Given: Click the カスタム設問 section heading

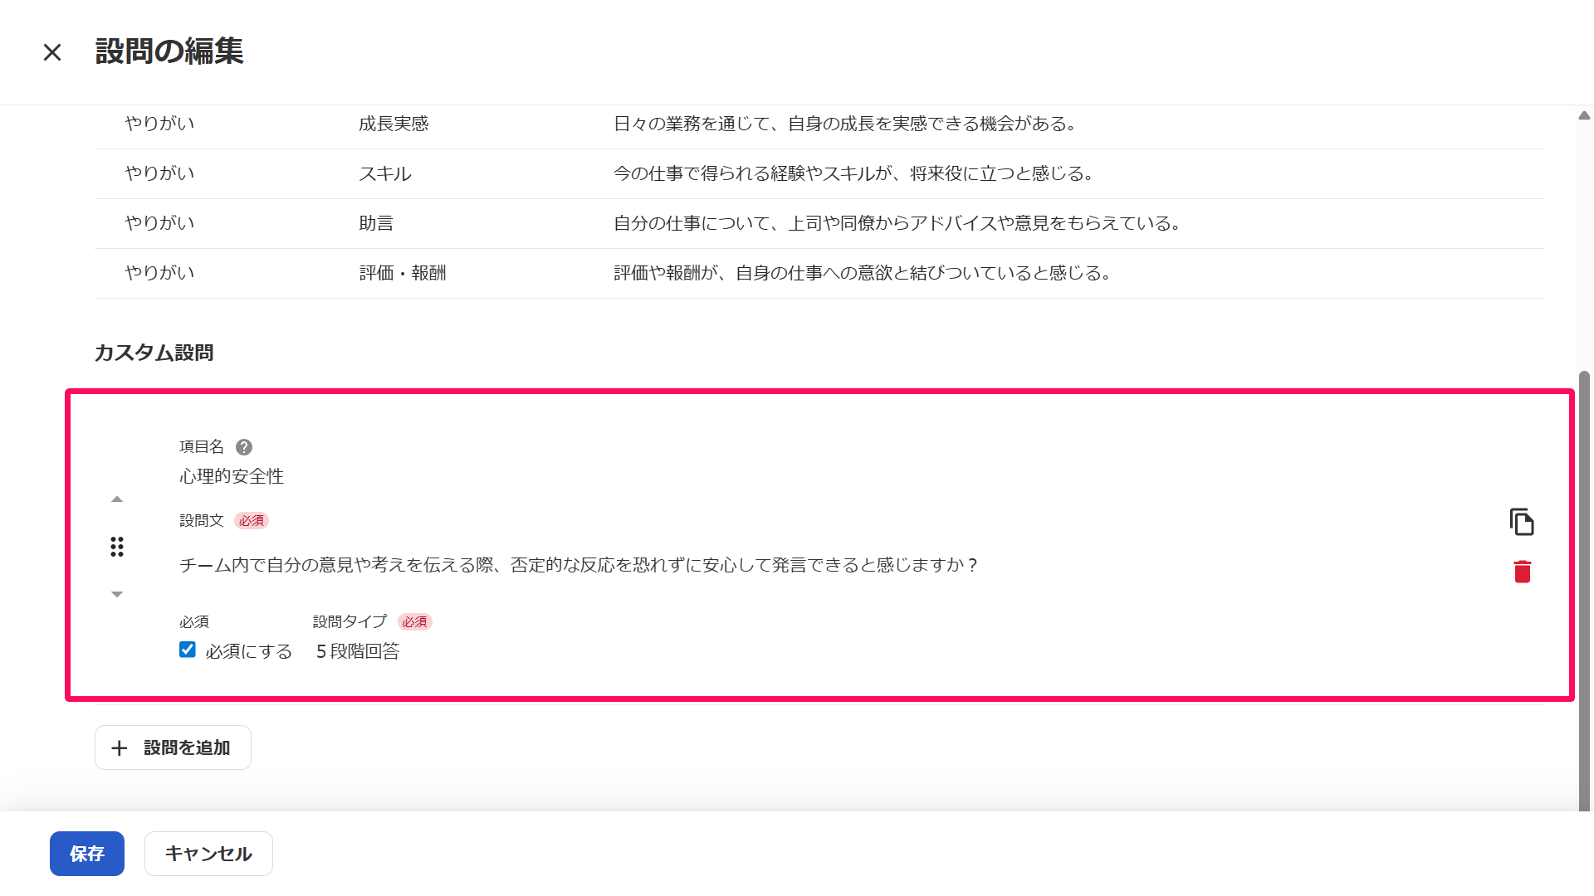Looking at the screenshot, I should [x=154, y=353].
